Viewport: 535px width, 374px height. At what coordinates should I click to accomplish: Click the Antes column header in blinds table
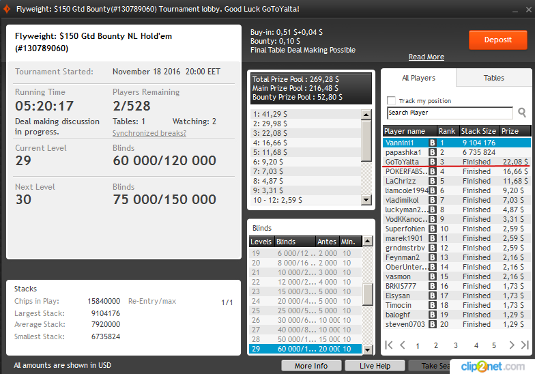coord(326,242)
